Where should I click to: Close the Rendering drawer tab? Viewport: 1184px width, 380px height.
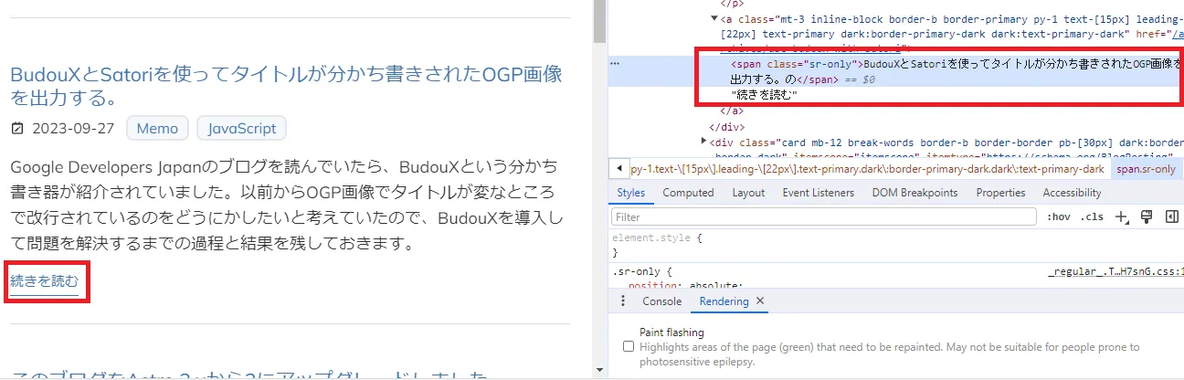click(x=760, y=301)
